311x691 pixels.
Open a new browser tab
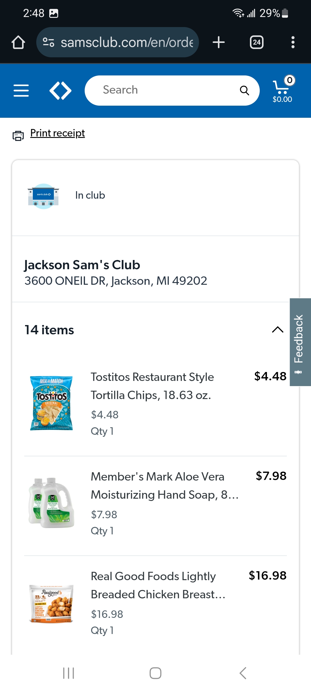219,42
